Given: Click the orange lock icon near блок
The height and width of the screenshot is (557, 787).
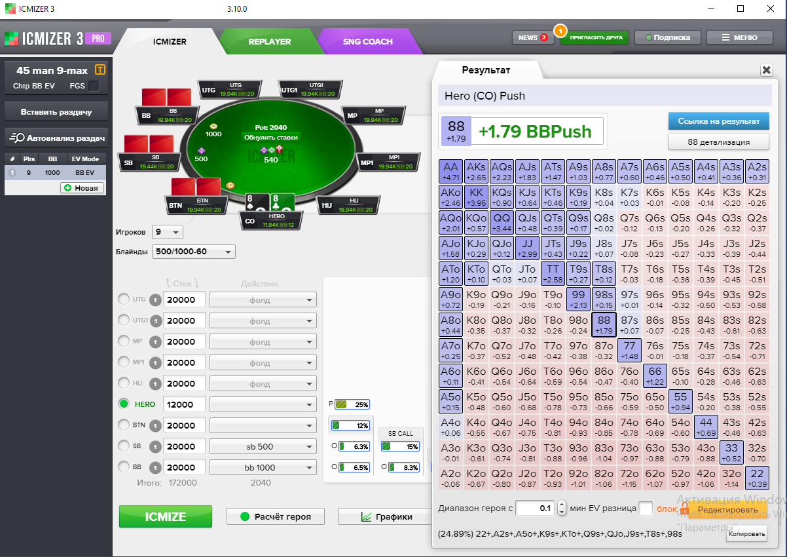Looking at the screenshot, I should pyautogui.click(x=684, y=509).
